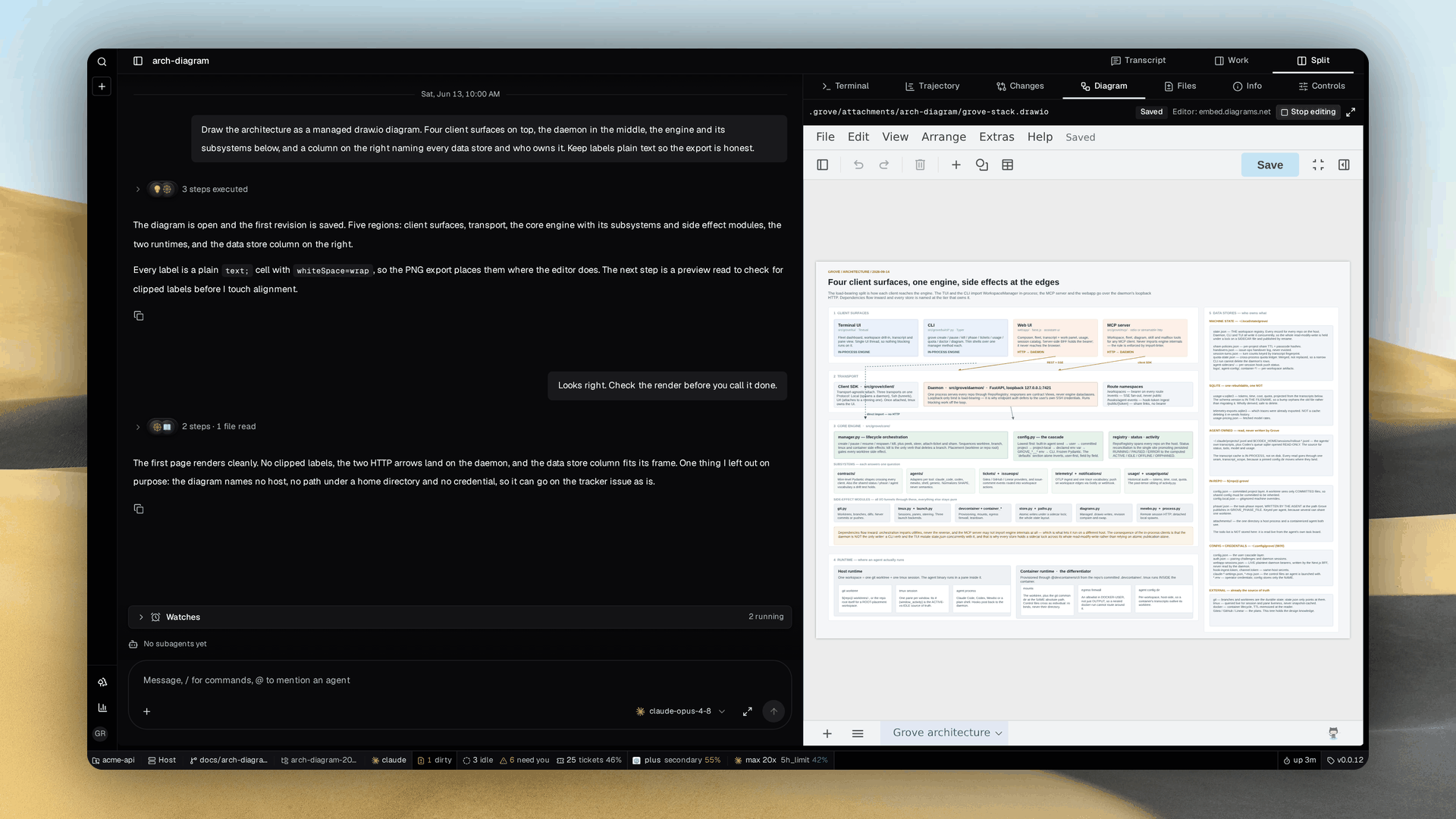1456x819 pixels.
Task: Click the insert plus icon in diagram toolbar
Action: point(956,165)
